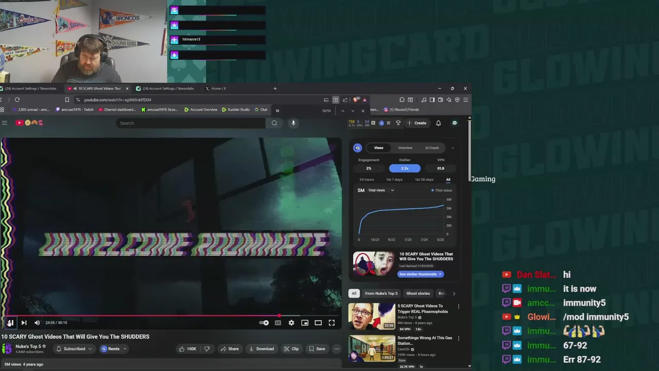The image size is (659, 371).
Task: Open options for 5 SCARY Ghost Videos
Action: tap(458, 307)
